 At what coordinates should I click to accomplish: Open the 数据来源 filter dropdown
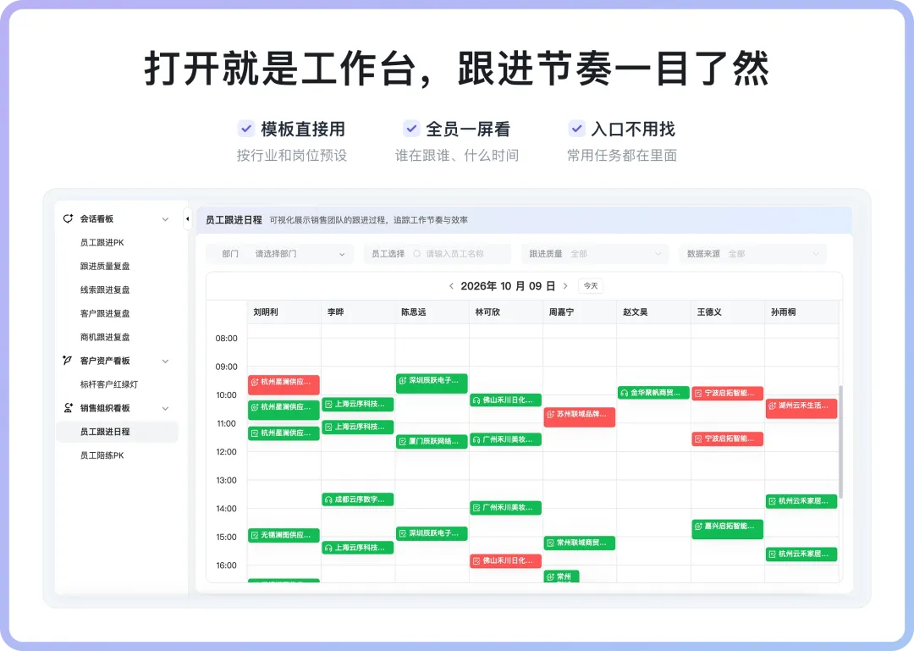click(x=752, y=254)
